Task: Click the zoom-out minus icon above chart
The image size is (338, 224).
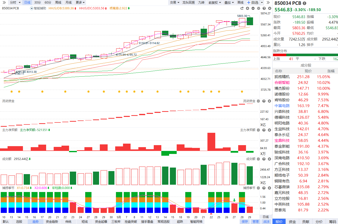Action: [x=253, y=8]
